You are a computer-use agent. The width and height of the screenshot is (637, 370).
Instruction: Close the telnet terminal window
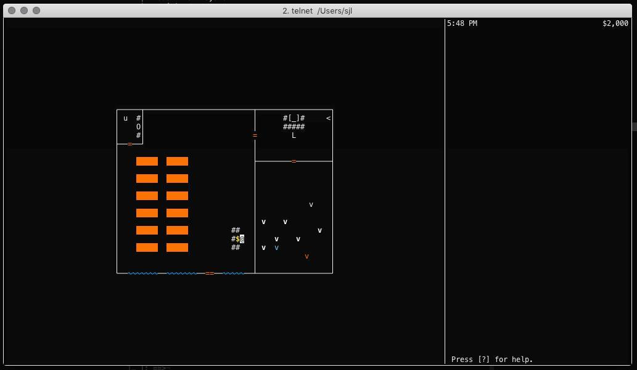coord(12,10)
